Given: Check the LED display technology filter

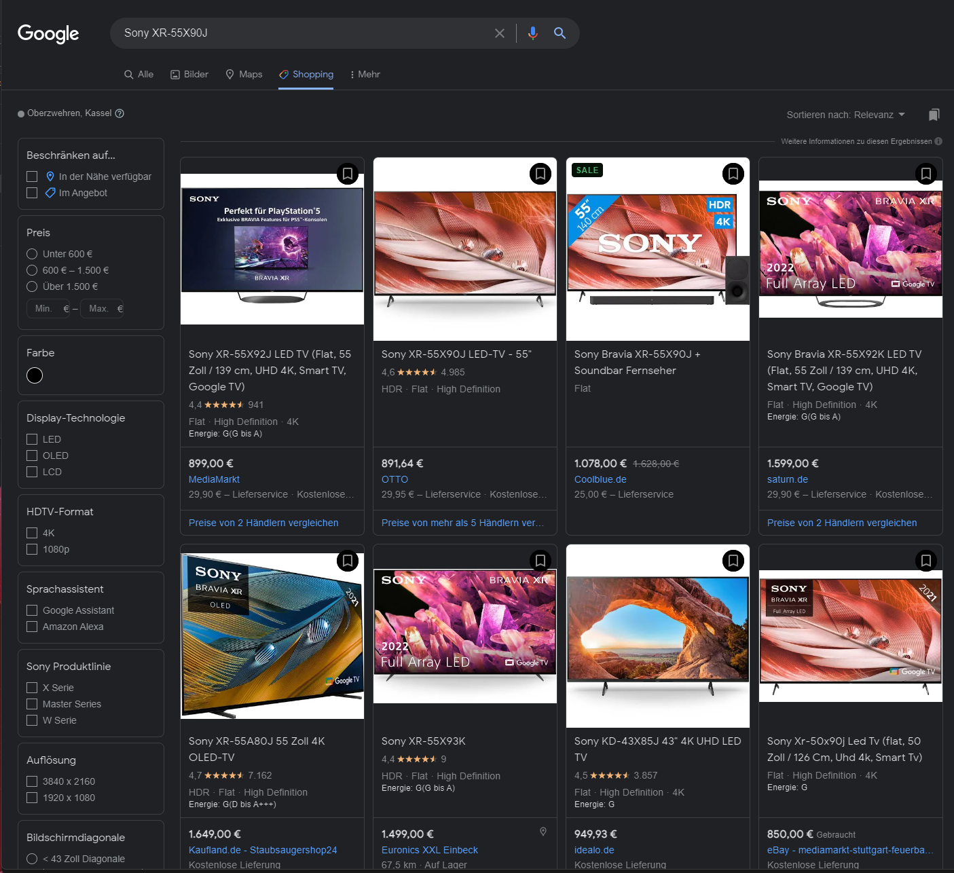Looking at the screenshot, I should point(32,439).
